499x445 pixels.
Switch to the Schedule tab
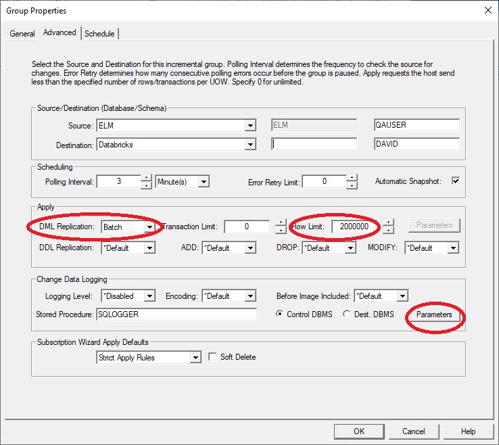[x=100, y=34]
